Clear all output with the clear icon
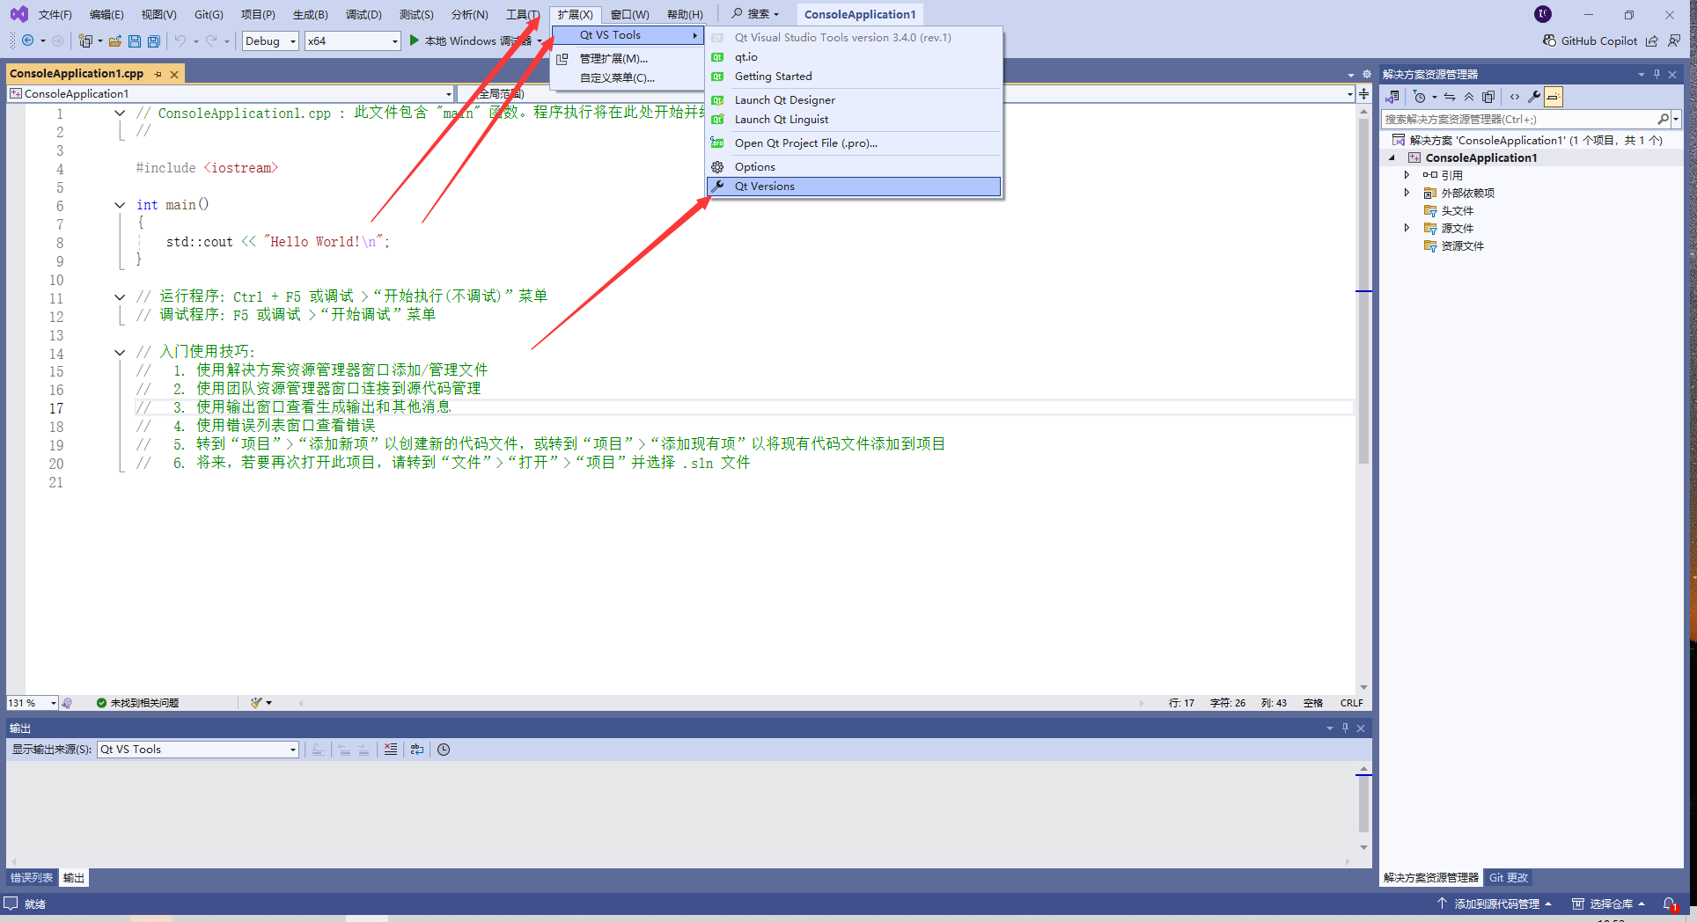Screen dimensions: 1697x922 [391, 750]
